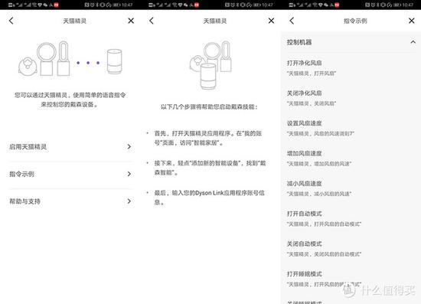421x304 pixels.
Task: Tap third step mentioning Dyson Link
Action: point(210,198)
